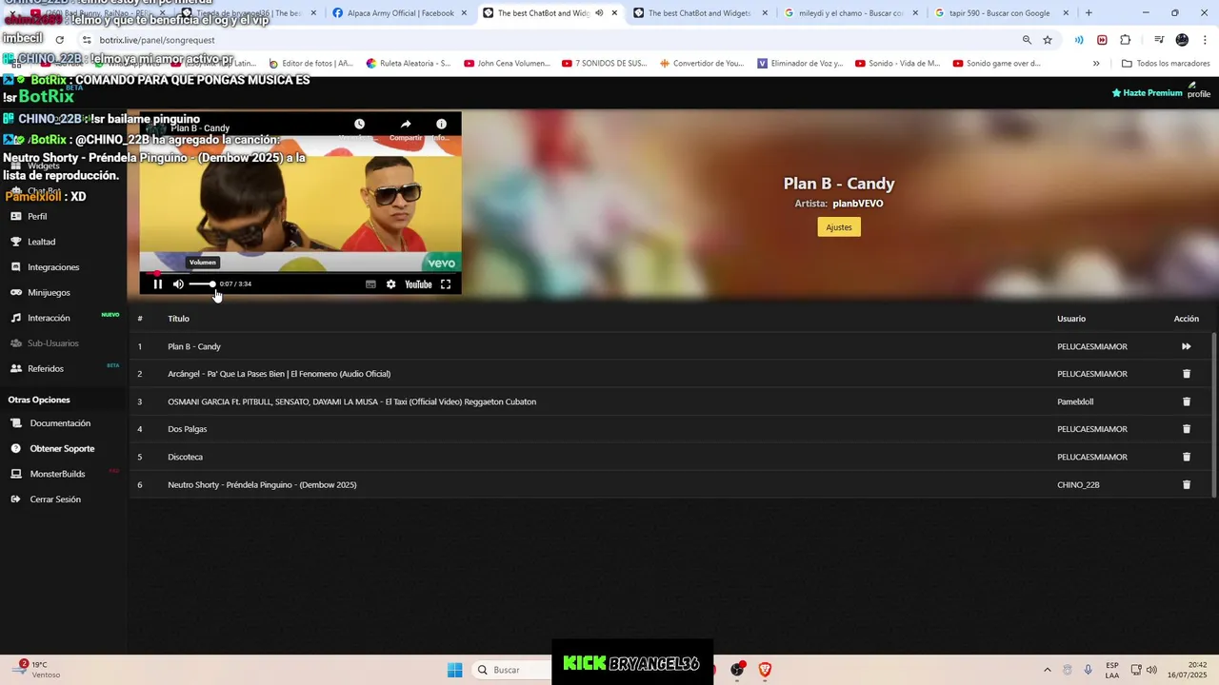Open the browser zoom magnifier icon

[1027, 40]
